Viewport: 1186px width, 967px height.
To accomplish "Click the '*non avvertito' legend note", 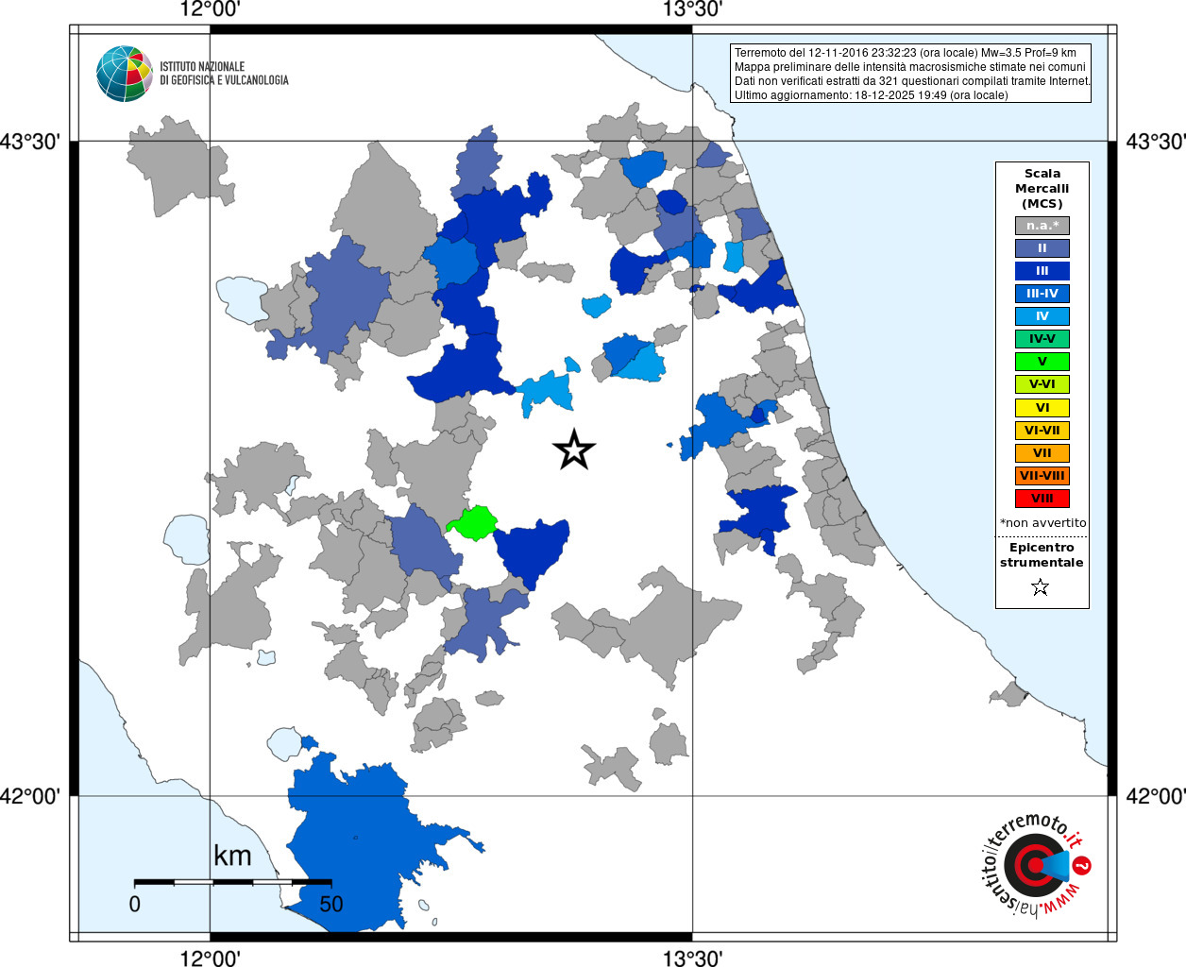I will [1042, 523].
